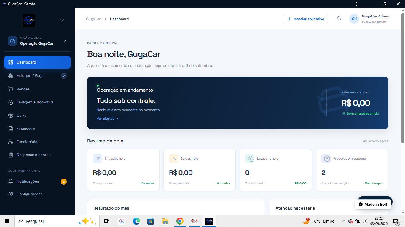Screen dimensions: 405x227
Task: Click Ver caixa in Saídas hoje card
Action: (x=223, y=184)
